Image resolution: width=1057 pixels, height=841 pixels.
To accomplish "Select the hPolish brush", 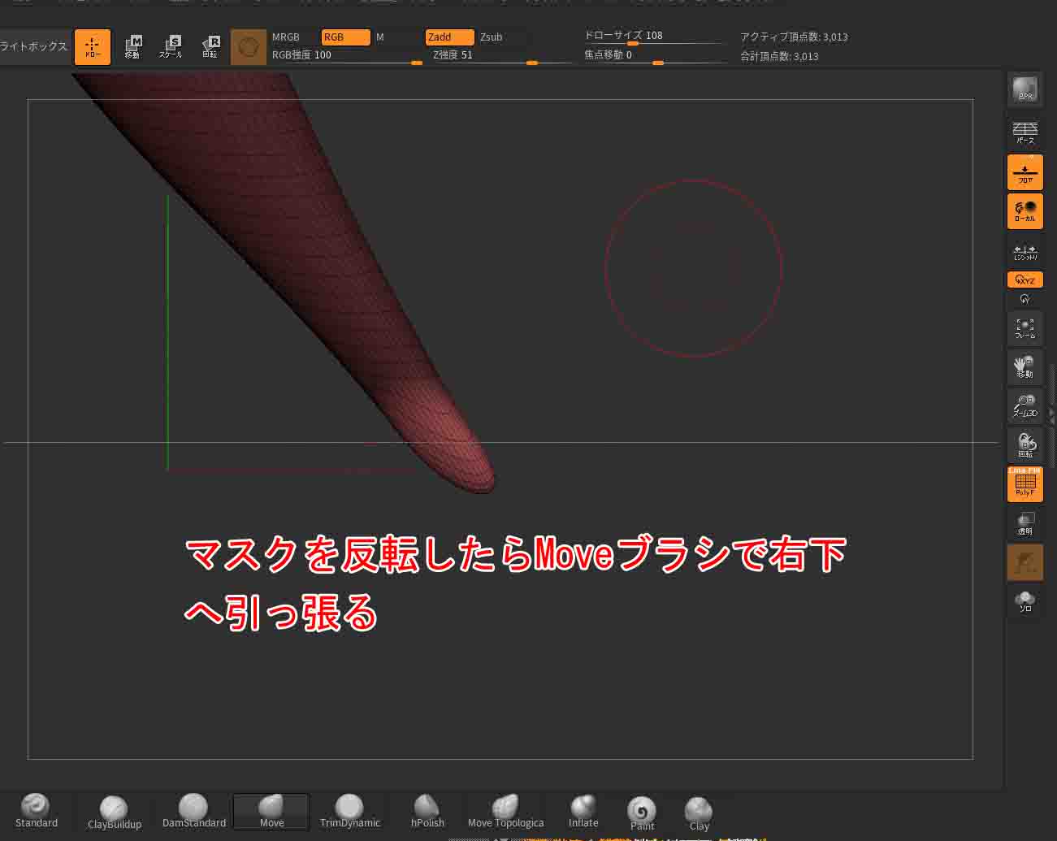I will tap(427, 811).
